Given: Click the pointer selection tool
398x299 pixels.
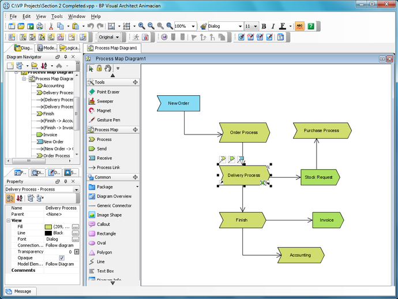Looking at the screenshot, I should (x=91, y=68).
